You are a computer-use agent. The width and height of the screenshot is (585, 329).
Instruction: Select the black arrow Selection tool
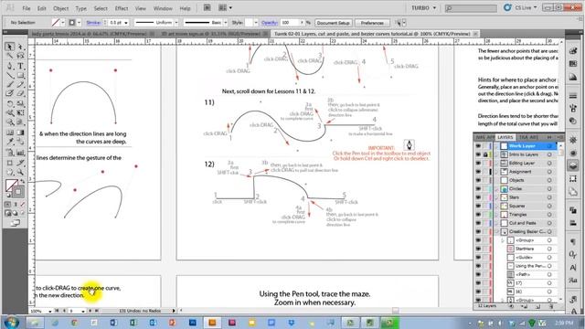point(10,47)
